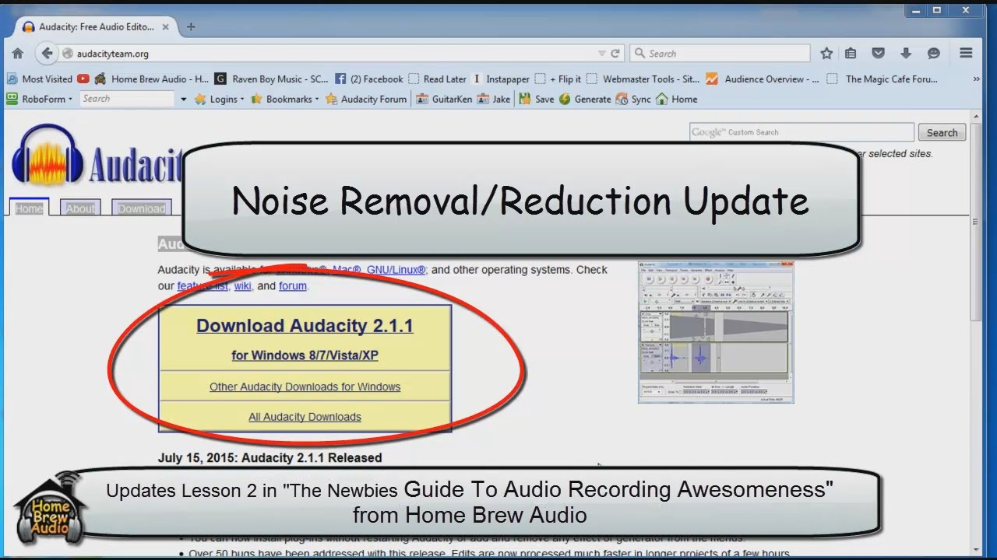Open the Home Brew Audio bookmark
This screenshot has width=997, height=560.
(152, 79)
